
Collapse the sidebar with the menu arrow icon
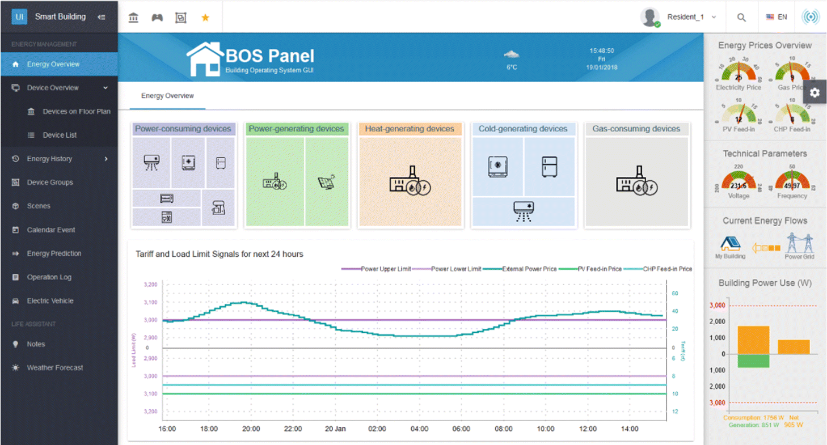[102, 17]
